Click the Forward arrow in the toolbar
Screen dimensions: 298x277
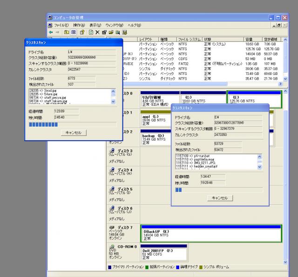tap(57, 32)
